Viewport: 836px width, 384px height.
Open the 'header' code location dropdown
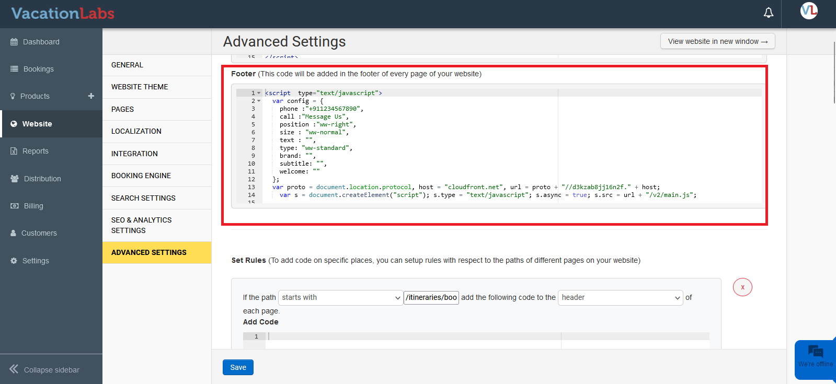(x=620, y=298)
